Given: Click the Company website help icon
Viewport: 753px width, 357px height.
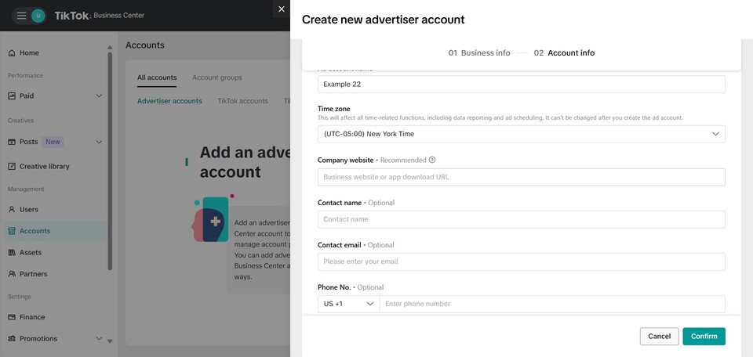Looking at the screenshot, I should (432, 160).
